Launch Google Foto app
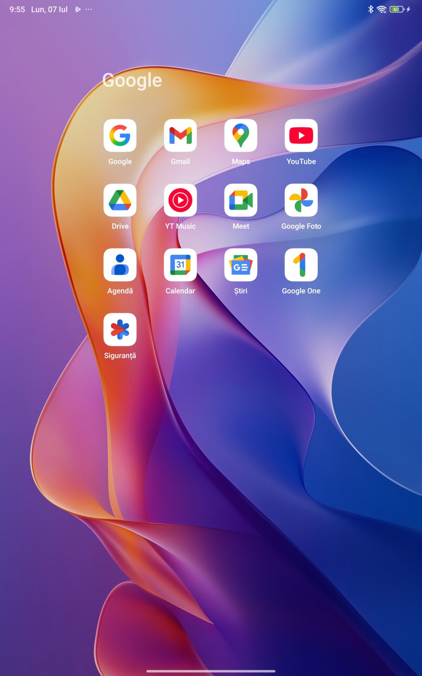The height and width of the screenshot is (676, 422). click(x=301, y=200)
